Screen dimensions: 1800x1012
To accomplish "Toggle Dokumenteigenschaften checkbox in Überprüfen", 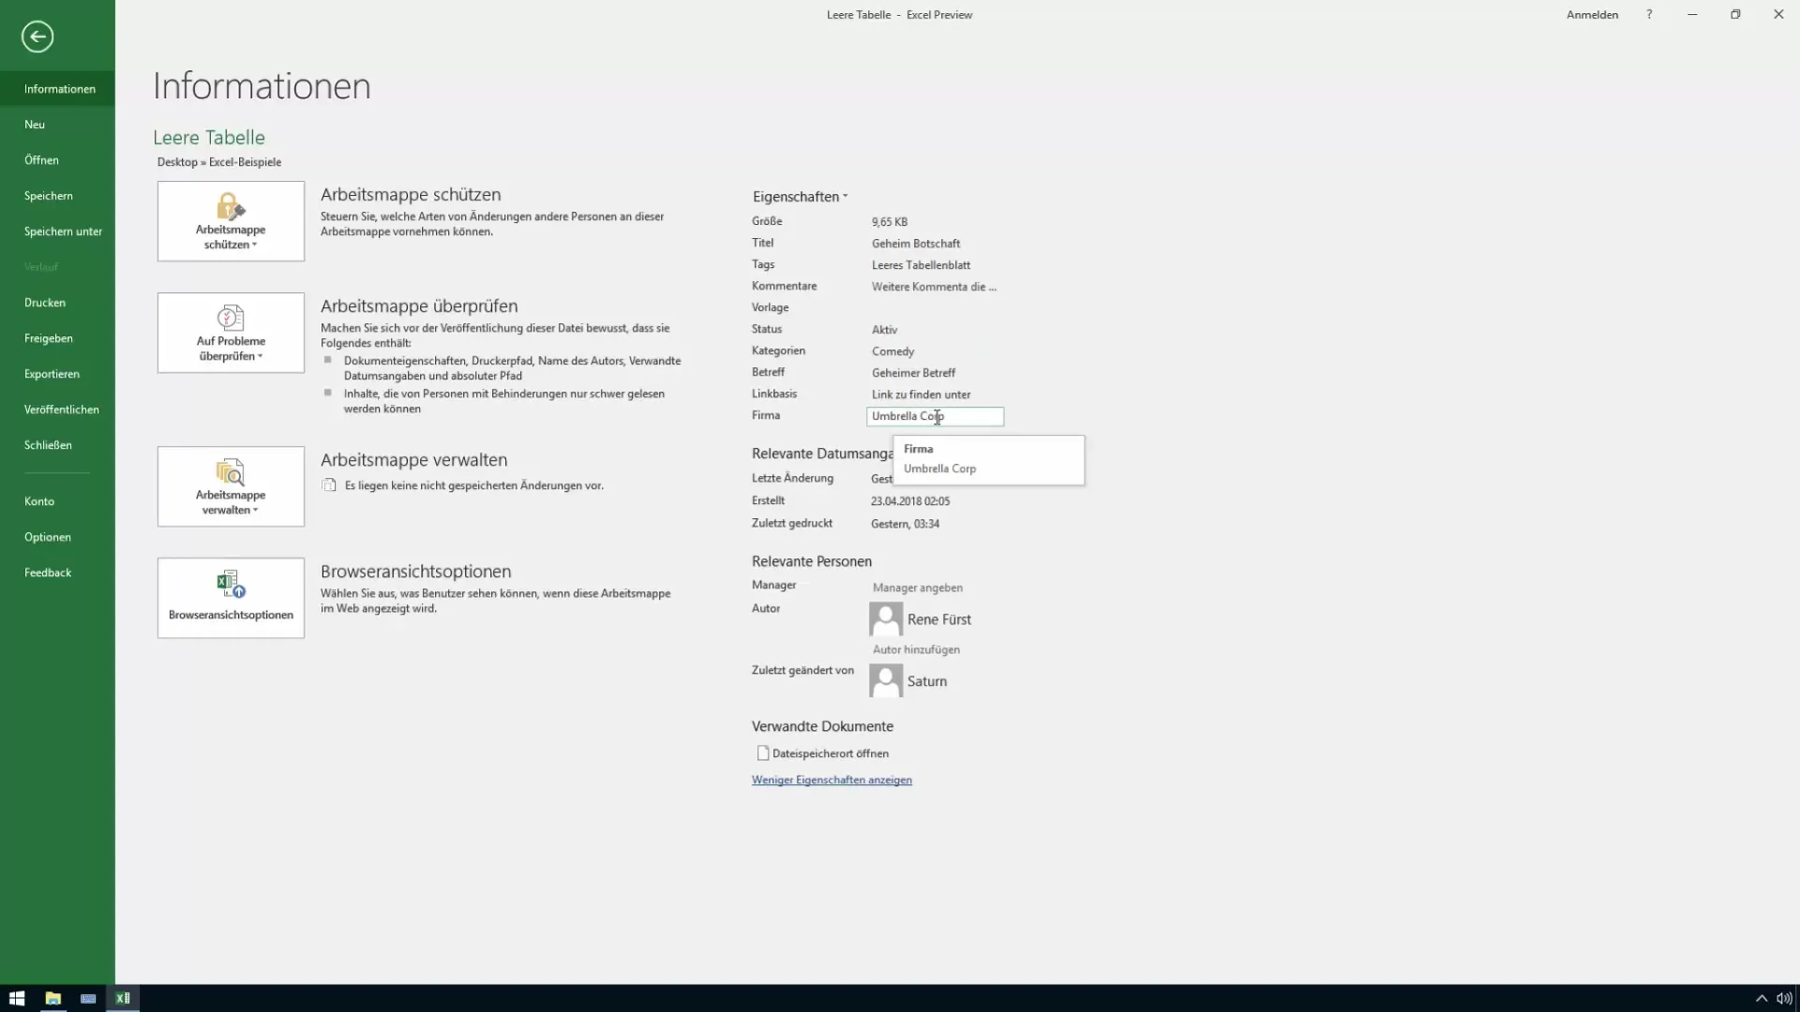I will pyautogui.click(x=329, y=360).
